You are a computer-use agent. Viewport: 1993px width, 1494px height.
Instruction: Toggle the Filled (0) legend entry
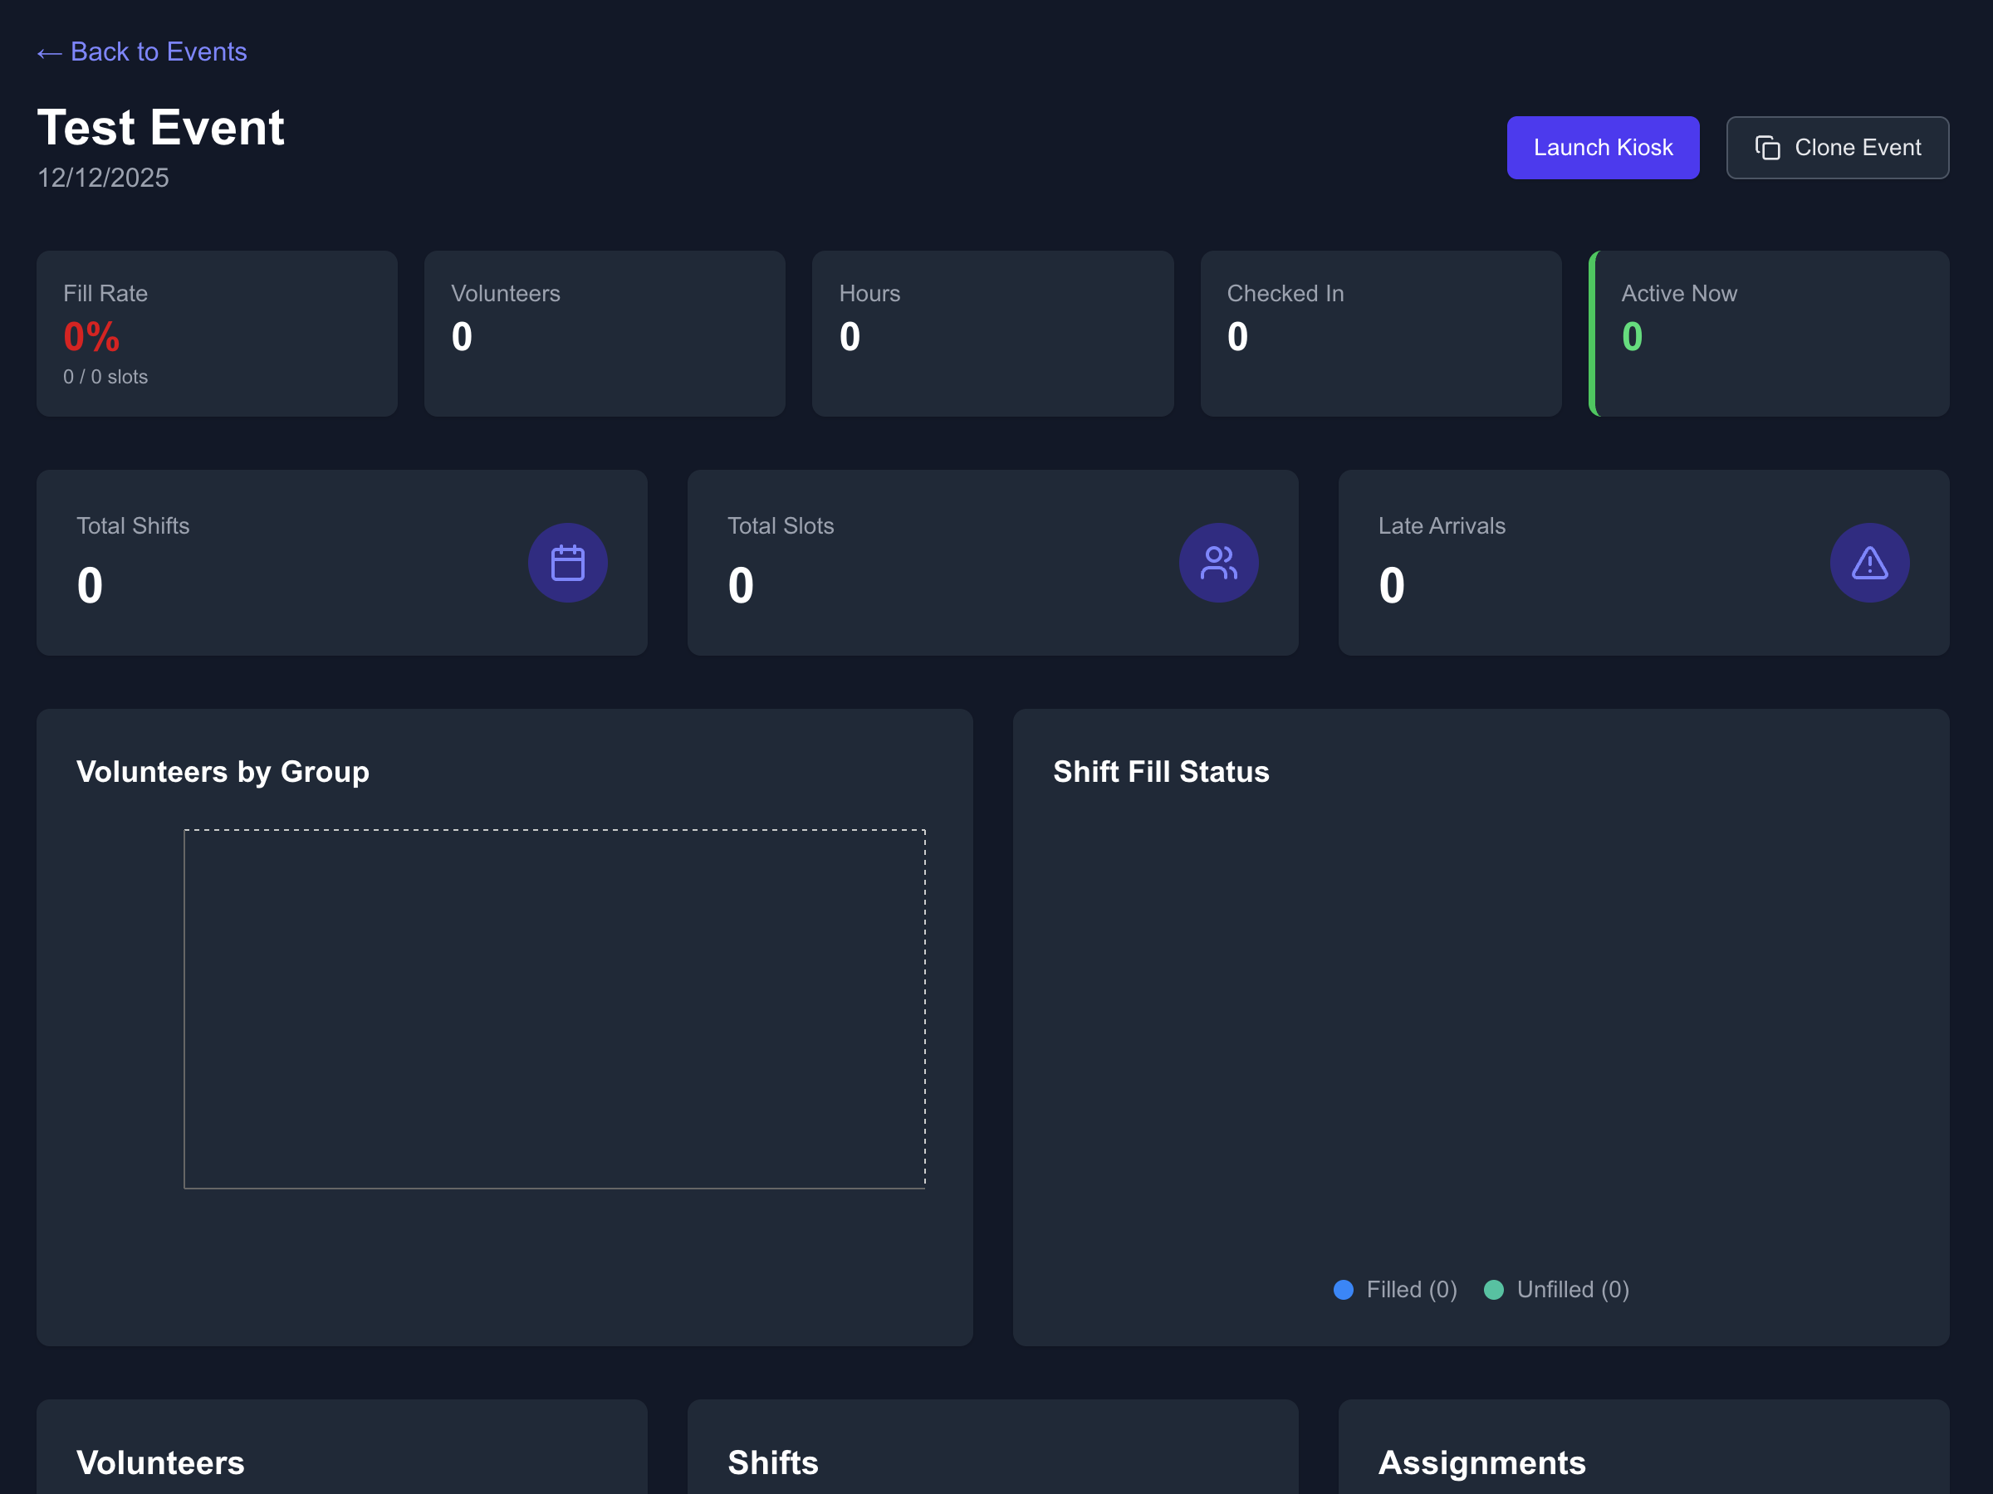pos(1411,1290)
